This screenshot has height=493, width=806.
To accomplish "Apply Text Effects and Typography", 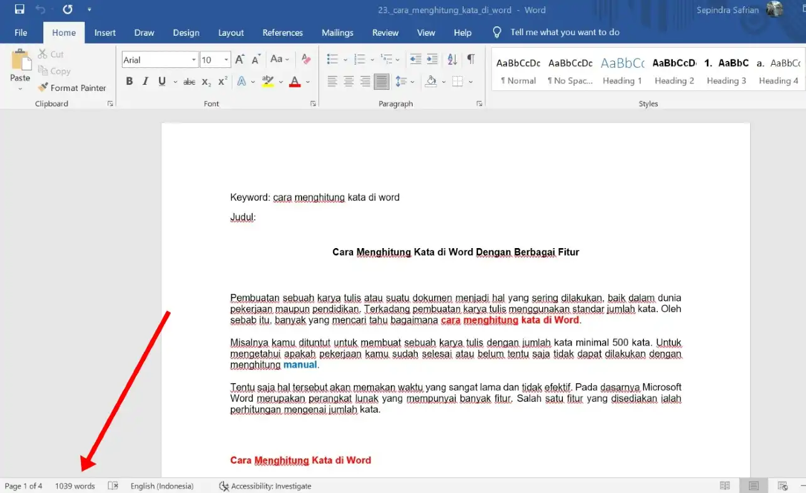I will click(241, 82).
